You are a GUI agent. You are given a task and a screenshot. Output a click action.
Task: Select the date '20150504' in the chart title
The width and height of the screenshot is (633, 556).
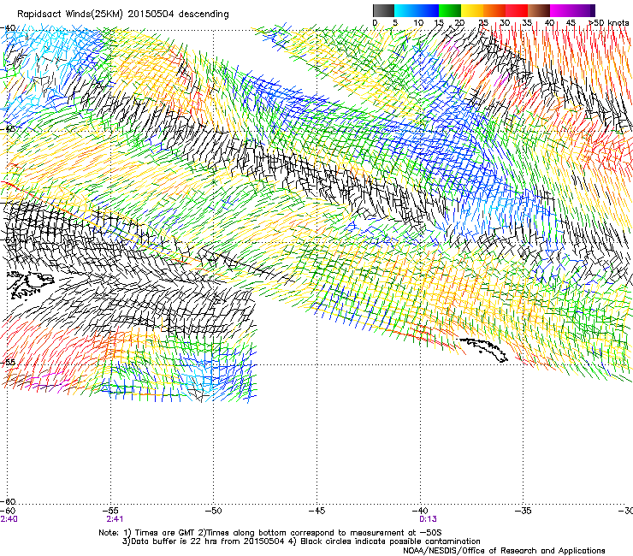coord(151,15)
